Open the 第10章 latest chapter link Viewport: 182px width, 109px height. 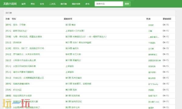[73, 60]
